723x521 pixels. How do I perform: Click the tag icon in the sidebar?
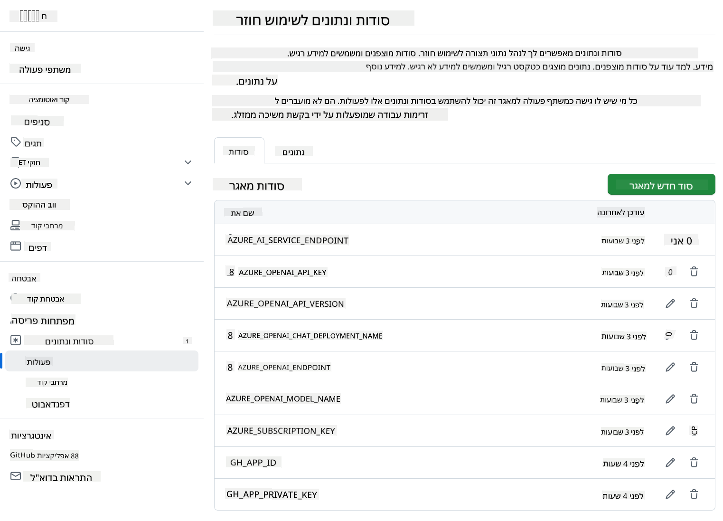tap(16, 142)
